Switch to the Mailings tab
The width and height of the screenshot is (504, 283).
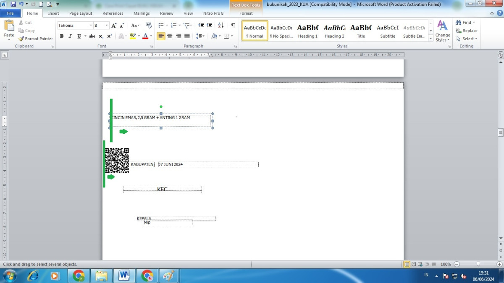pyautogui.click(x=142, y=13)
